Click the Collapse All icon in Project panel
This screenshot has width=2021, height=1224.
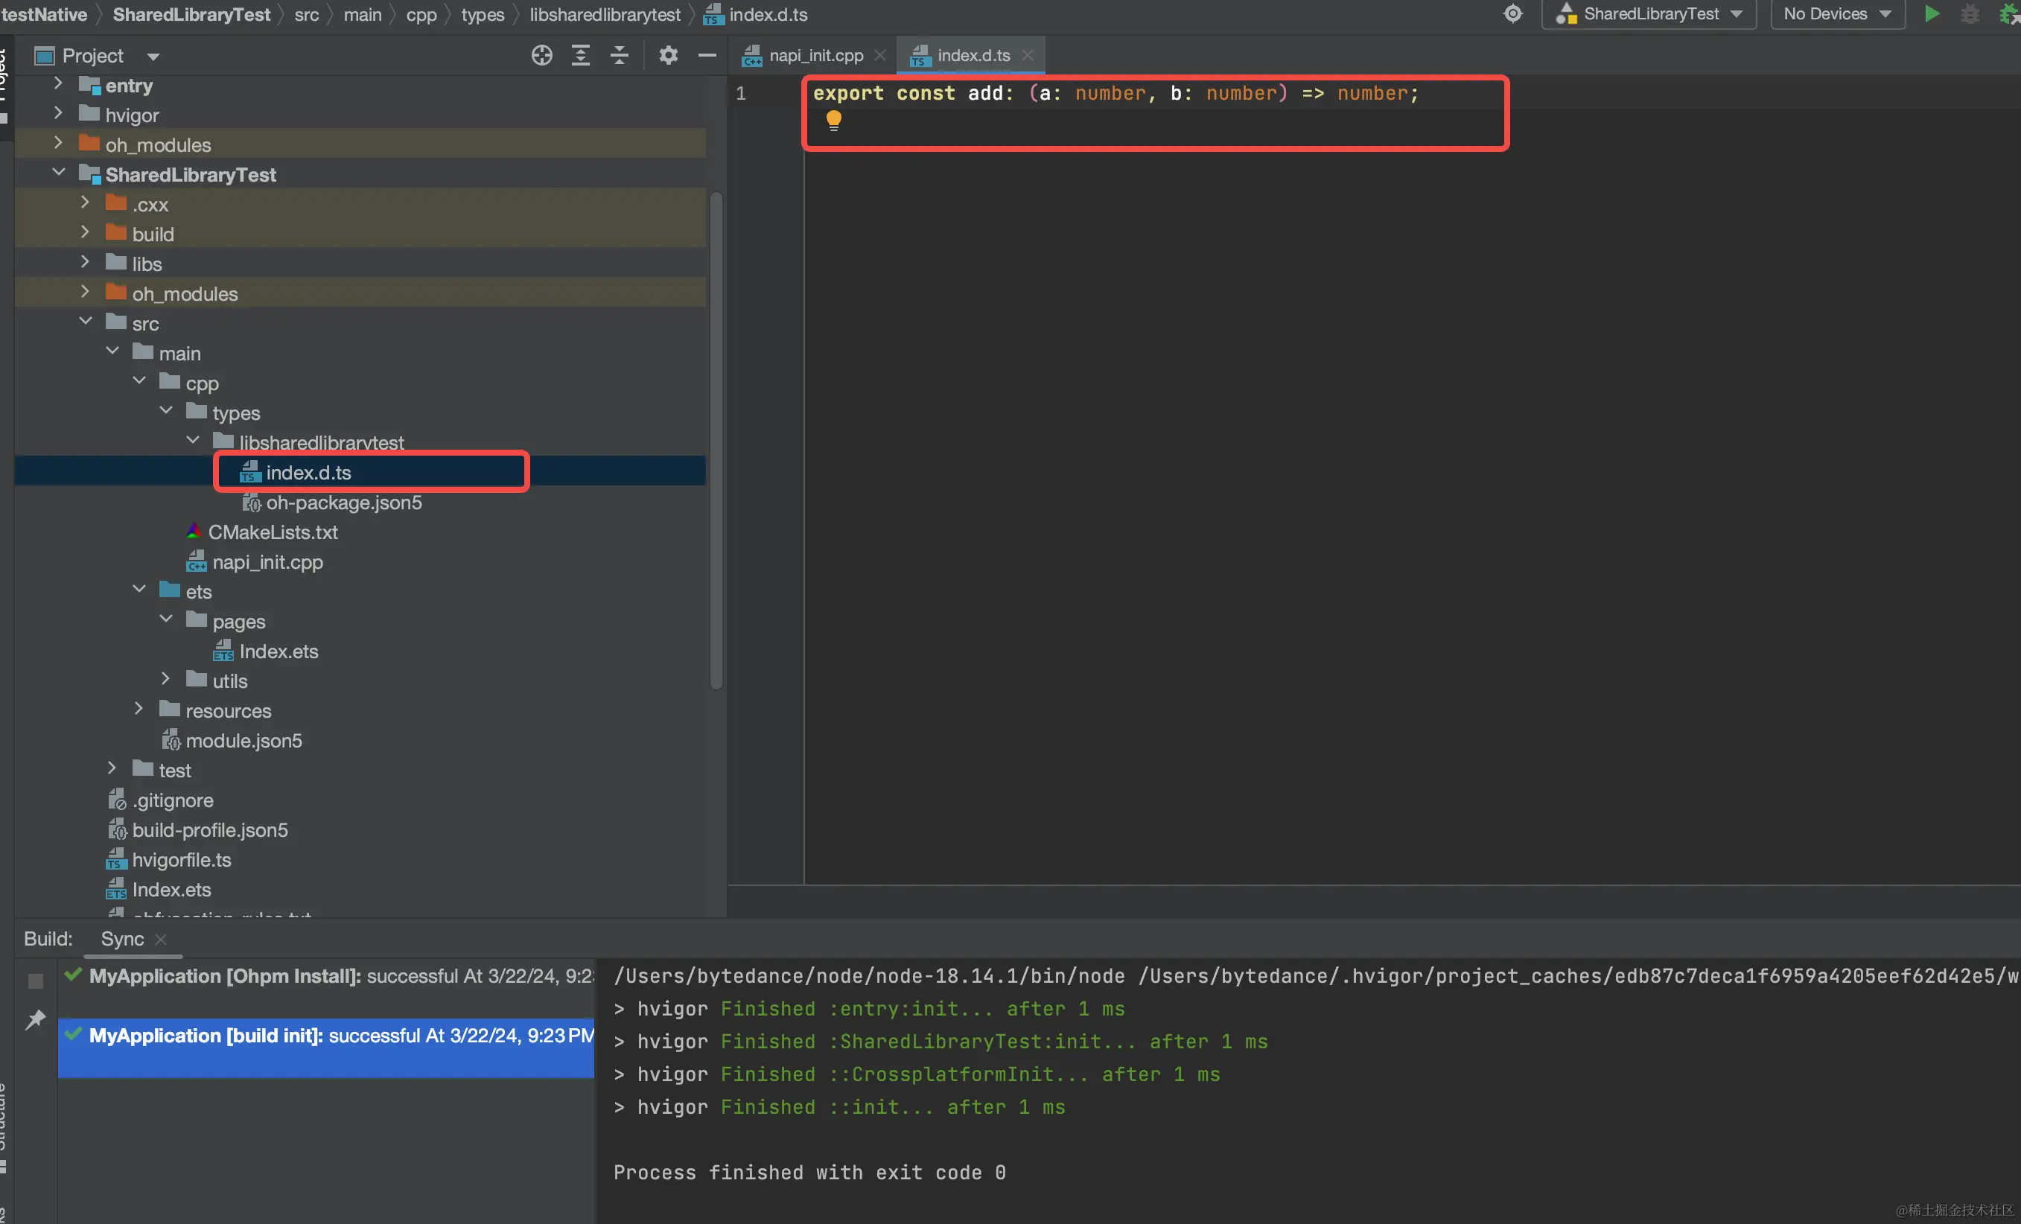coord(620,56)
